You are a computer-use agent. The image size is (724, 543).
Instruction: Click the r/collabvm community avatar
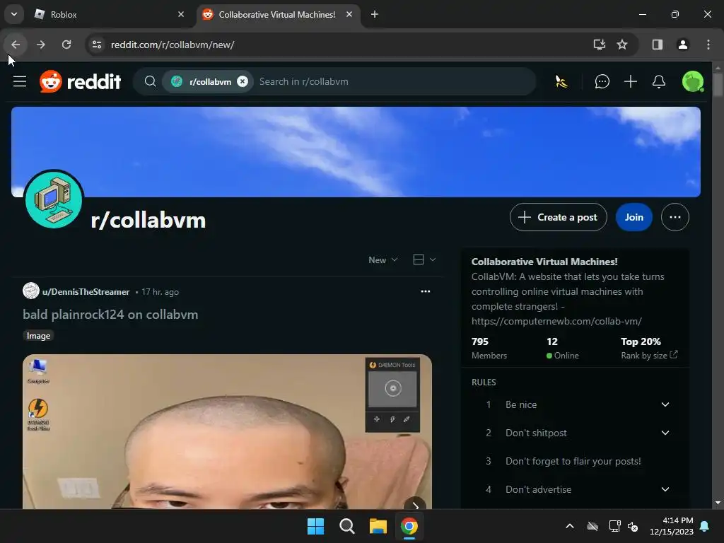[54, 199]
